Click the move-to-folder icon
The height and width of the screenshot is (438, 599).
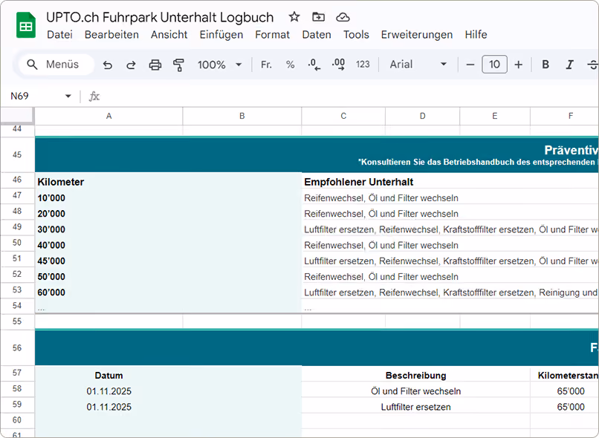pos(318,17)
